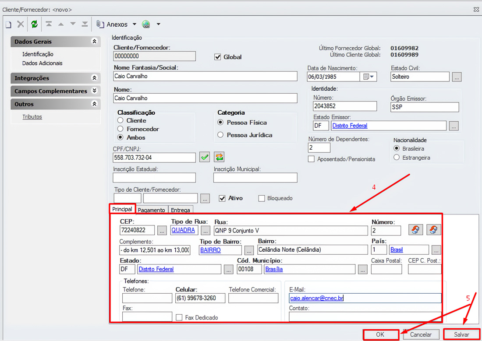
Task: Click the green checkmark CPF validation icon
Action: click(205, 157)
